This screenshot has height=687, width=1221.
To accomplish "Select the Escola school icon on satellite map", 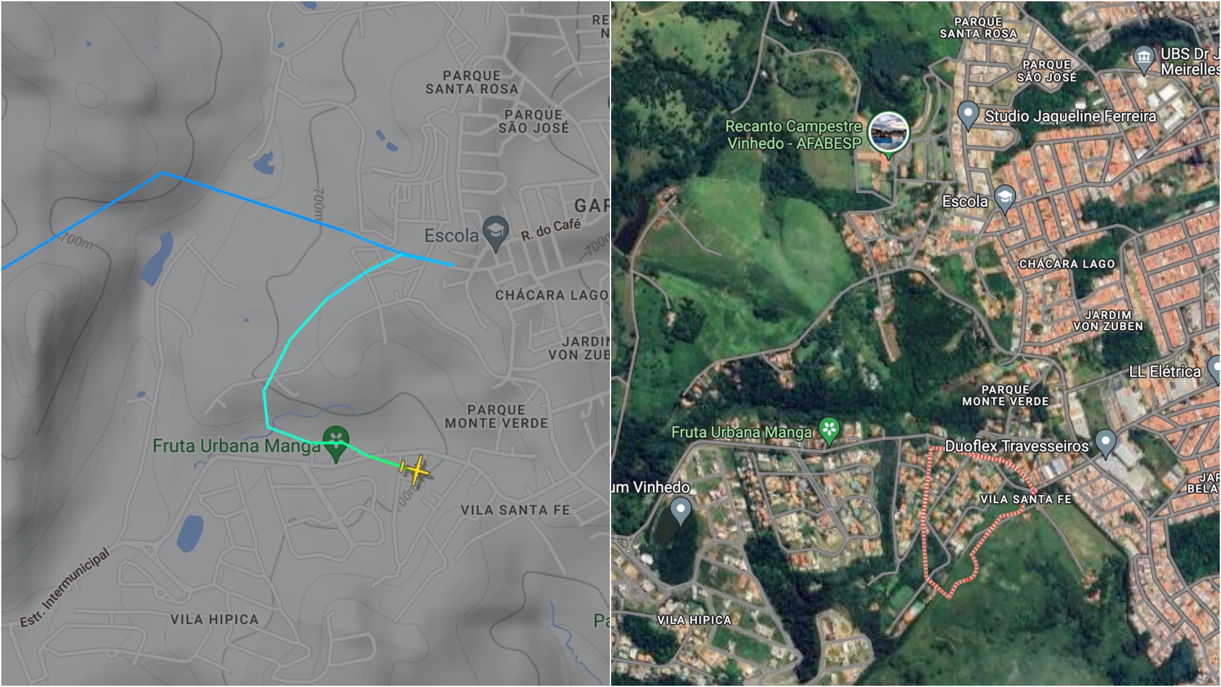I will [1004, 199].
